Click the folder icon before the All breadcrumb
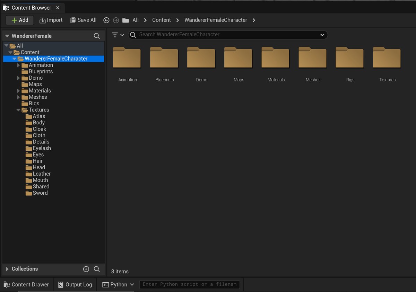The image size is (416, 292). tap(125, 20)
